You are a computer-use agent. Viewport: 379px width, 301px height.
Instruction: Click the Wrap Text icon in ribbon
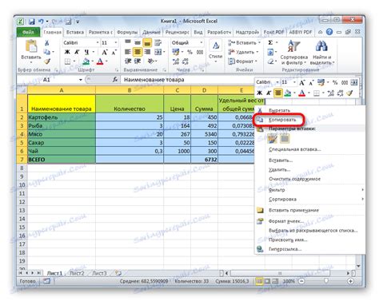[x=158, y=42]
